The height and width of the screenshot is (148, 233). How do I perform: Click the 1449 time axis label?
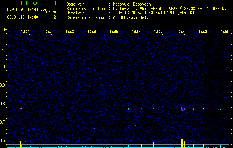[x=203, y=32]
